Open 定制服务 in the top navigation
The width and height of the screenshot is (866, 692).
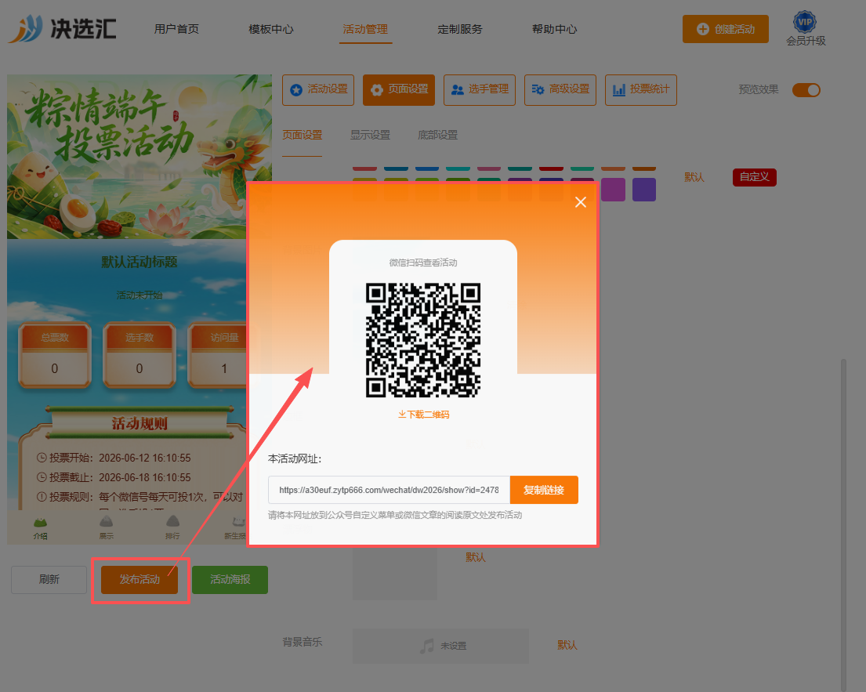click(x=460, y=29)
